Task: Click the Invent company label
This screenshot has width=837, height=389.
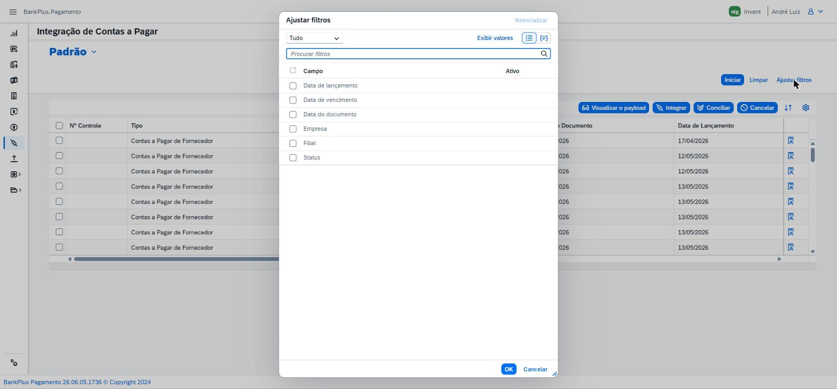Action: pyautogui.click(x=752, y=12)
